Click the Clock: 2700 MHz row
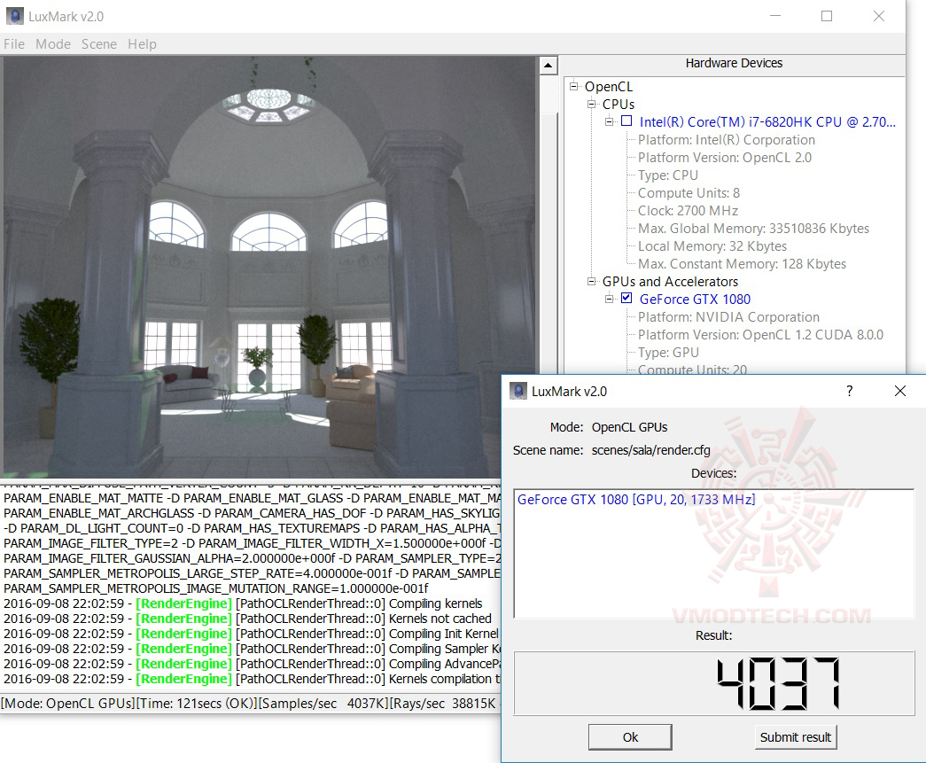926x763 pixels. pos(688,211)
